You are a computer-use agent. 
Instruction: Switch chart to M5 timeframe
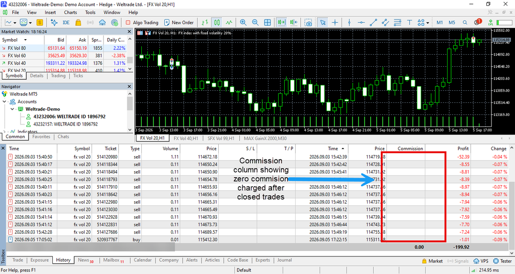pyautogui.click(x=452, y=23)
